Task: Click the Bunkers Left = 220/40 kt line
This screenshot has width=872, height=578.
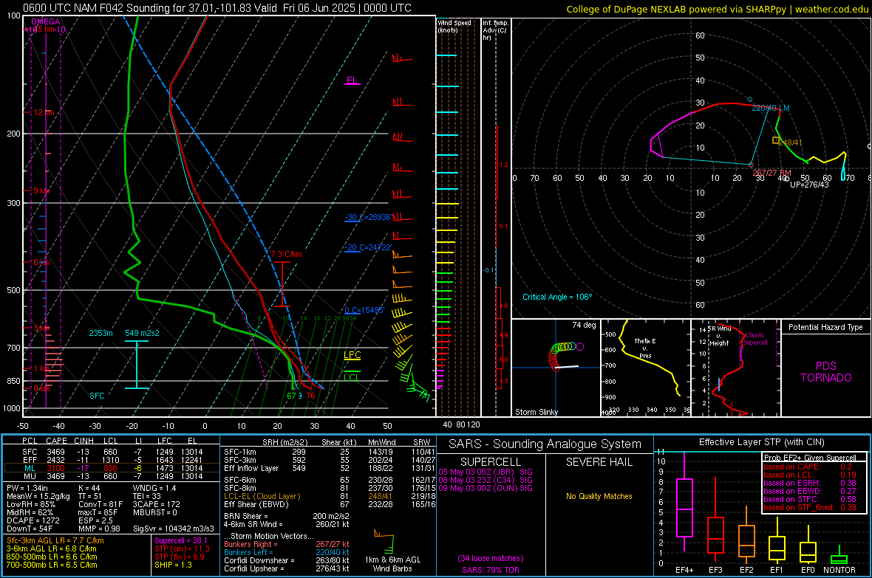Action: click(x=287, y=552)
